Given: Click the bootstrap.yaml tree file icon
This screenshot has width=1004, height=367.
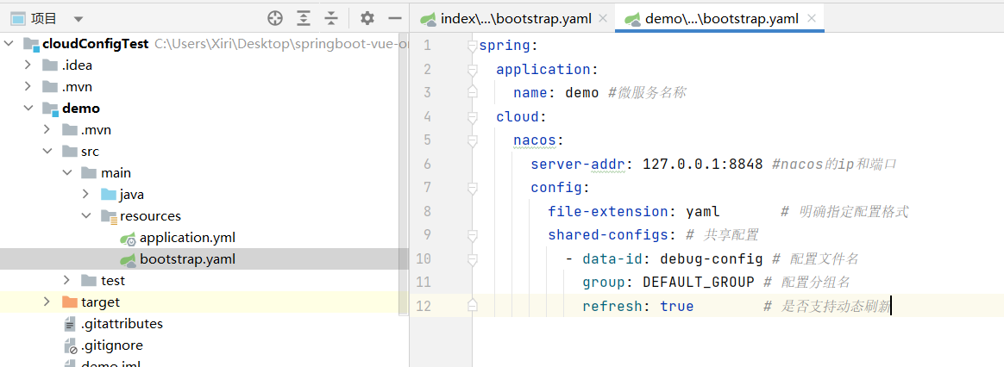Looking at the screenshot, I should click(x=128, y=259).
